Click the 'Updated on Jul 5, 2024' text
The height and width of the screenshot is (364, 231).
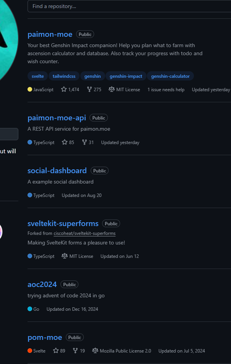182,351
